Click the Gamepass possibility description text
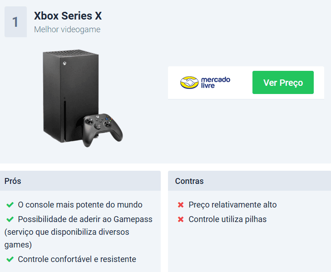 78,232
